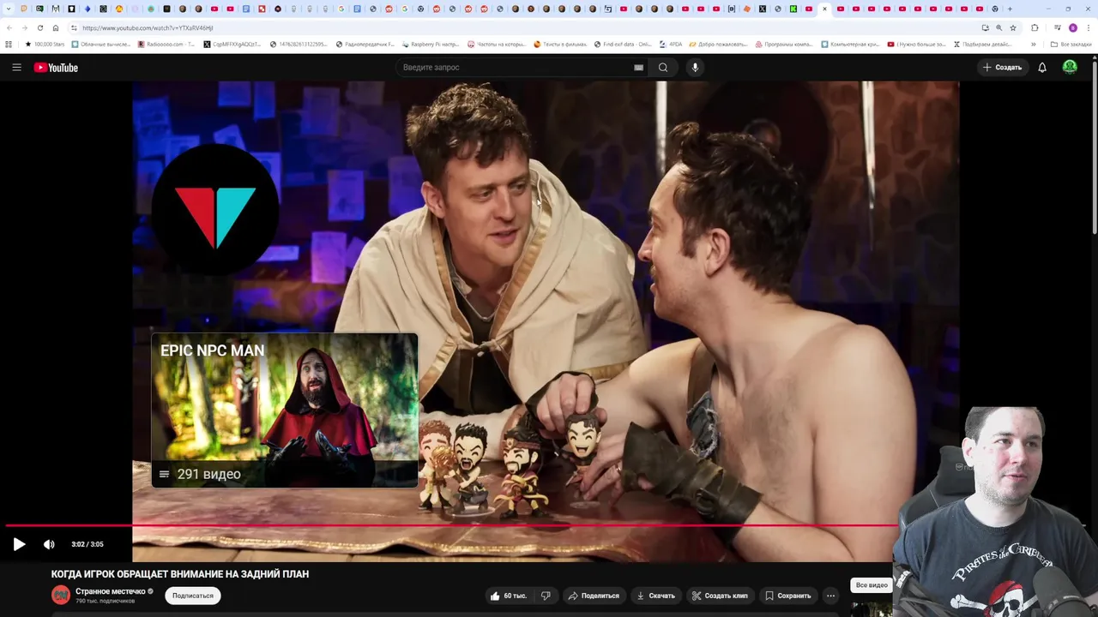The image size is (1098, 617).
Task: Open 'Radiooooo.com' bookmark
Action: point(166,44)
